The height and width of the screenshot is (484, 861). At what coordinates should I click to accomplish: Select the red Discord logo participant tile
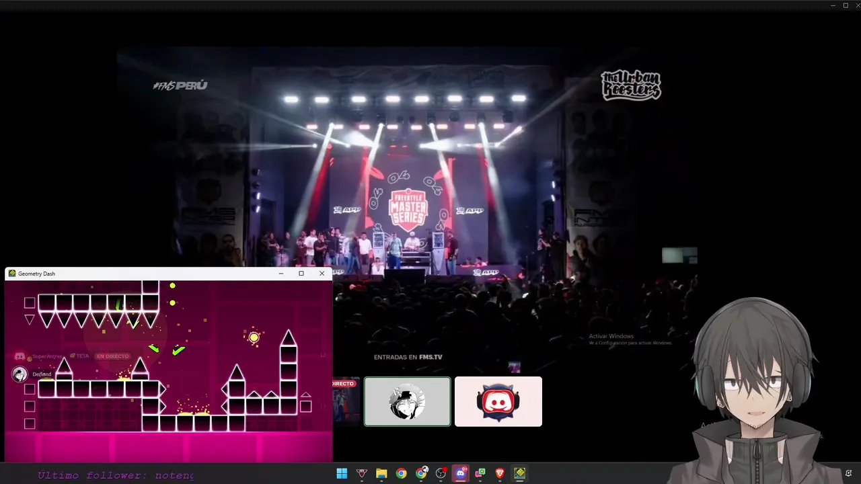pos(498,401)
